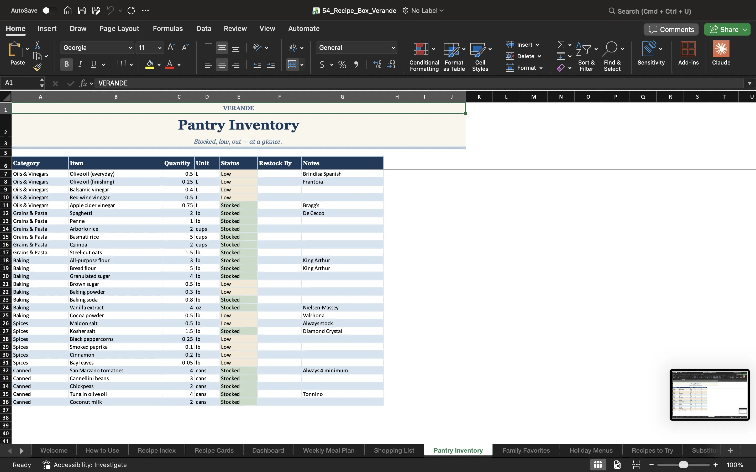Toggle Merge & Center button
The width and height of the screenshot is (756, 472).
coord(292,64)
